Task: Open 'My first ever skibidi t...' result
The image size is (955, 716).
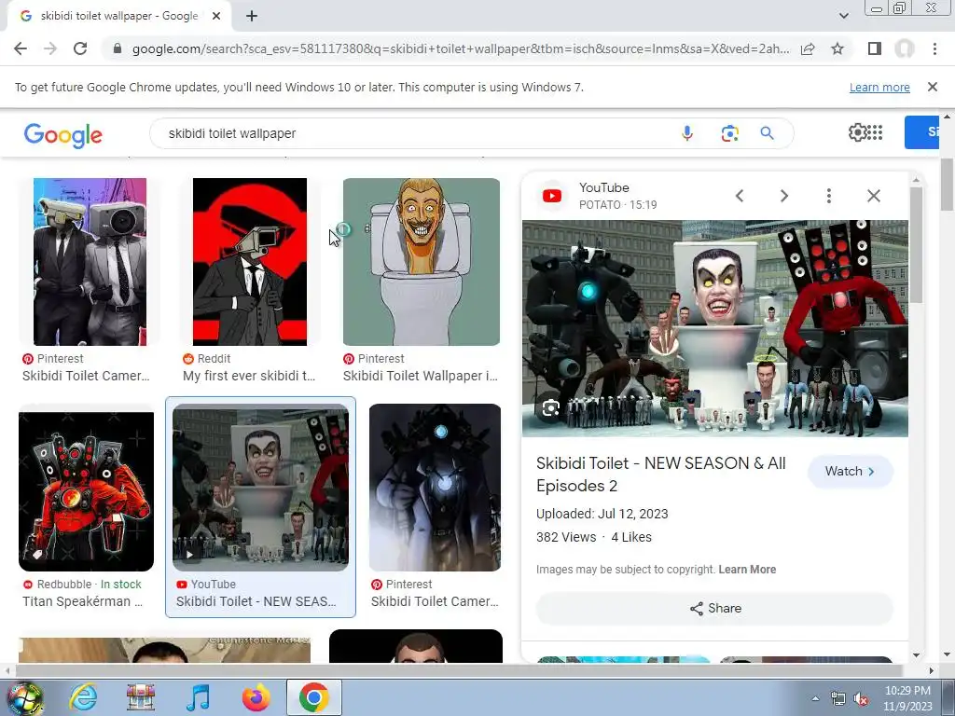Action: [x=248, y=377]
